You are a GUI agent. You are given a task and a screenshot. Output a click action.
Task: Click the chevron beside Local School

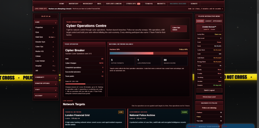[53, 61]
